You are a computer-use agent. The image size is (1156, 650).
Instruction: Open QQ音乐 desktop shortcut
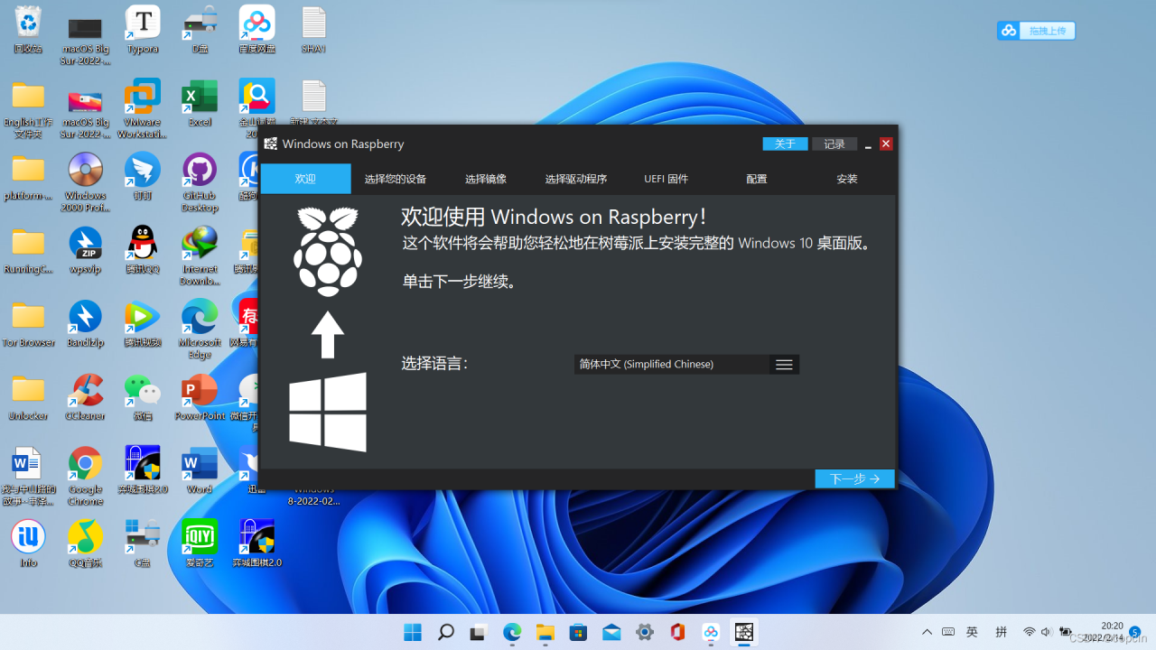point(86,543)
